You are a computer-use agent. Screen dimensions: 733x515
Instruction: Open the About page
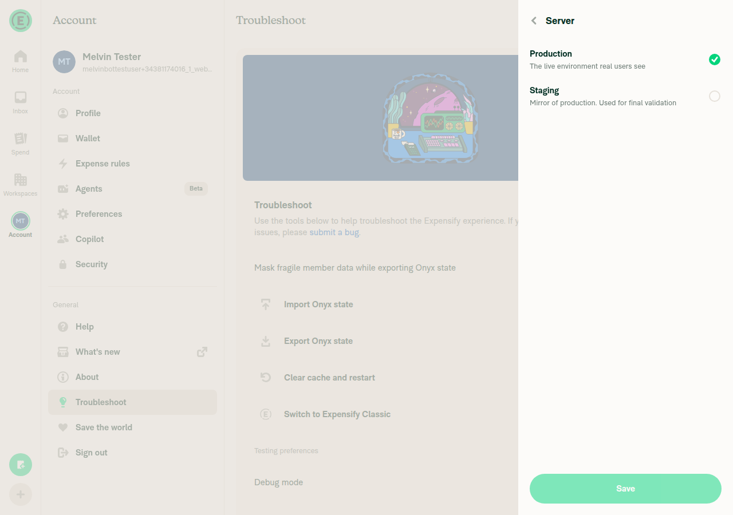pos(132,377)
